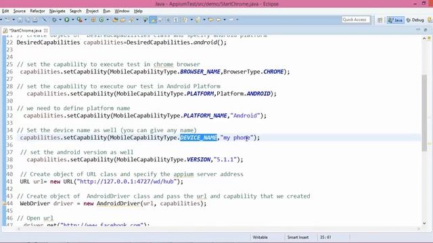Viewport: 433px width, 243px height.
Task: Open the Run menu
Action: pyautogui.click(x=107, y=11)
